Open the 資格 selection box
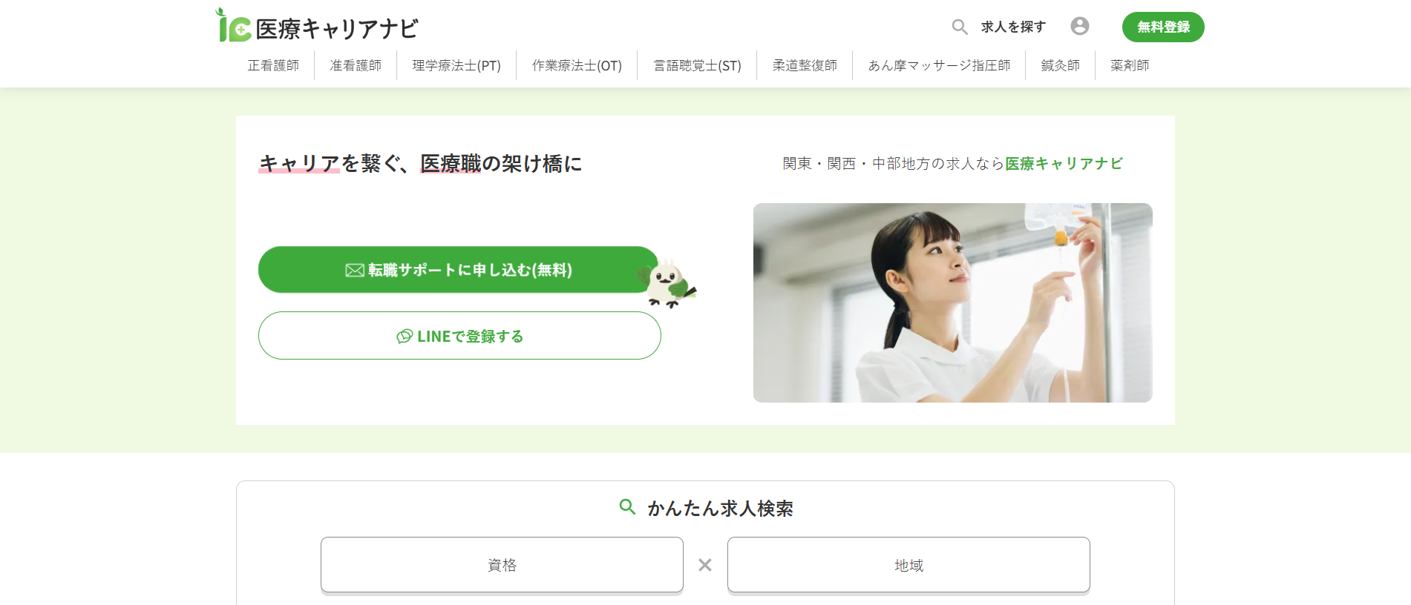This screenshot has width=1411, height=605. tap(502, 565)
